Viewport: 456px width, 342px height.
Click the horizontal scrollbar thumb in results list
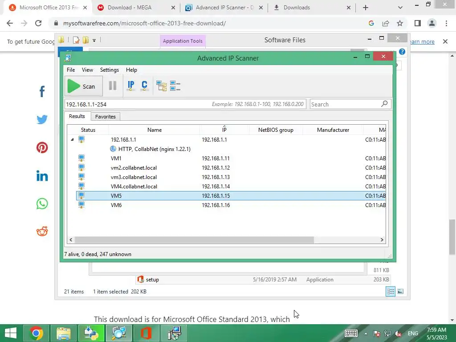pyautogui.click(x=194, y=240)
